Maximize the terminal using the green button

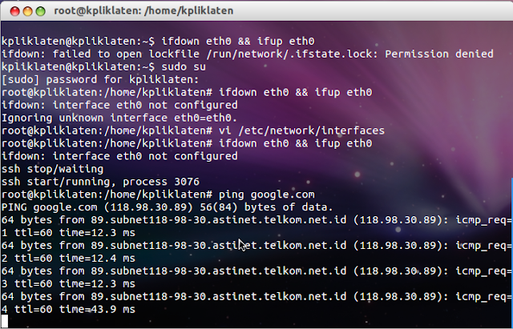click(40, 11)
